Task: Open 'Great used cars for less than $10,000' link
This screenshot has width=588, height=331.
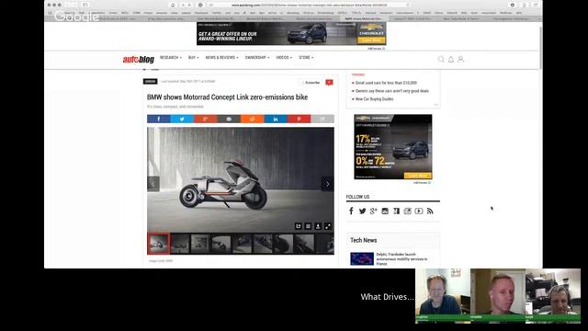Action: [386, 83]
